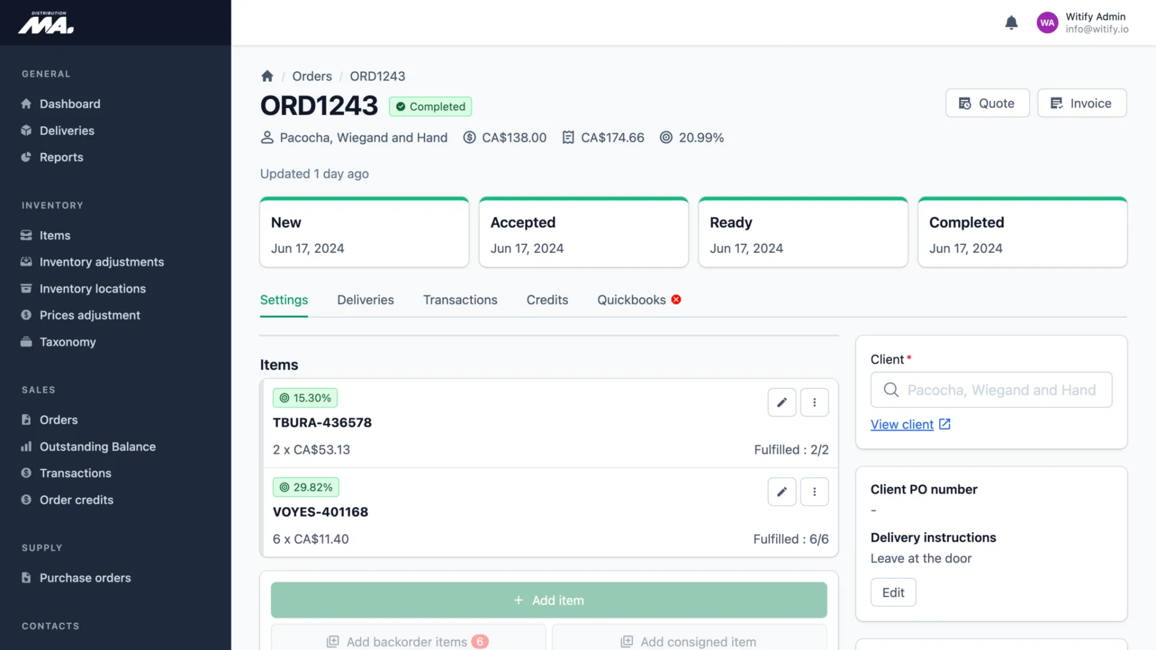
Task: Open the Deliveries tab
Action: [x=365, y=300]
